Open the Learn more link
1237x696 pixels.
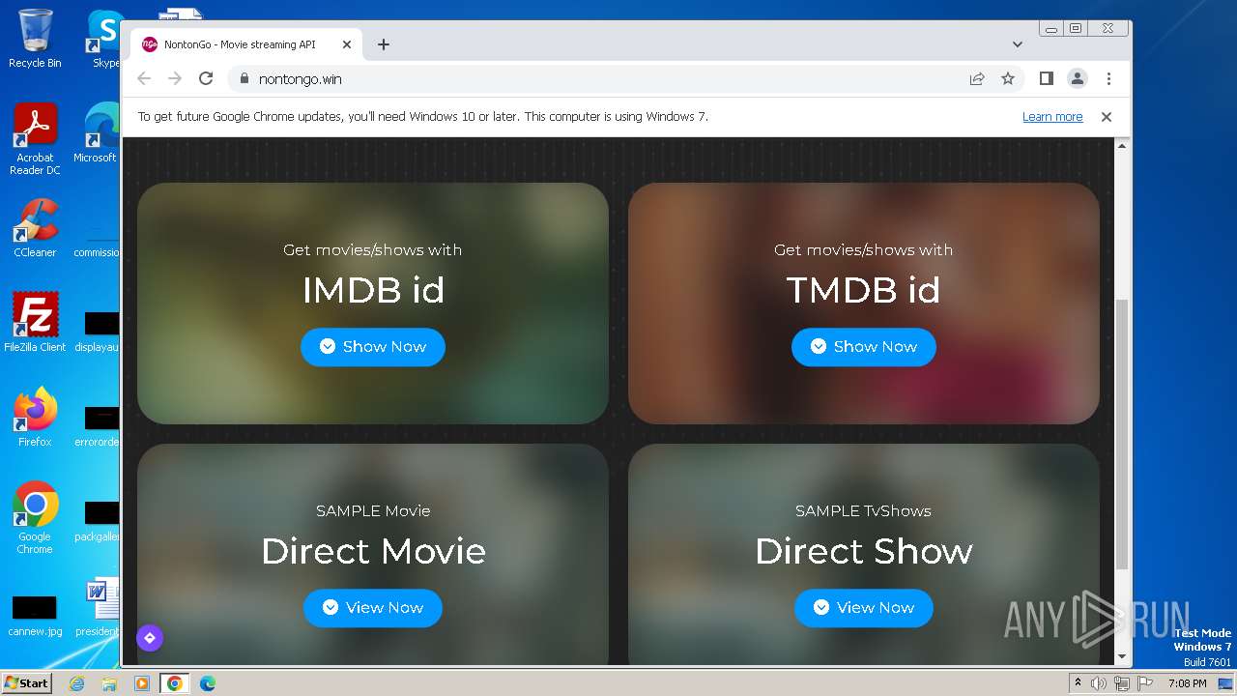tap(1052, 117)
